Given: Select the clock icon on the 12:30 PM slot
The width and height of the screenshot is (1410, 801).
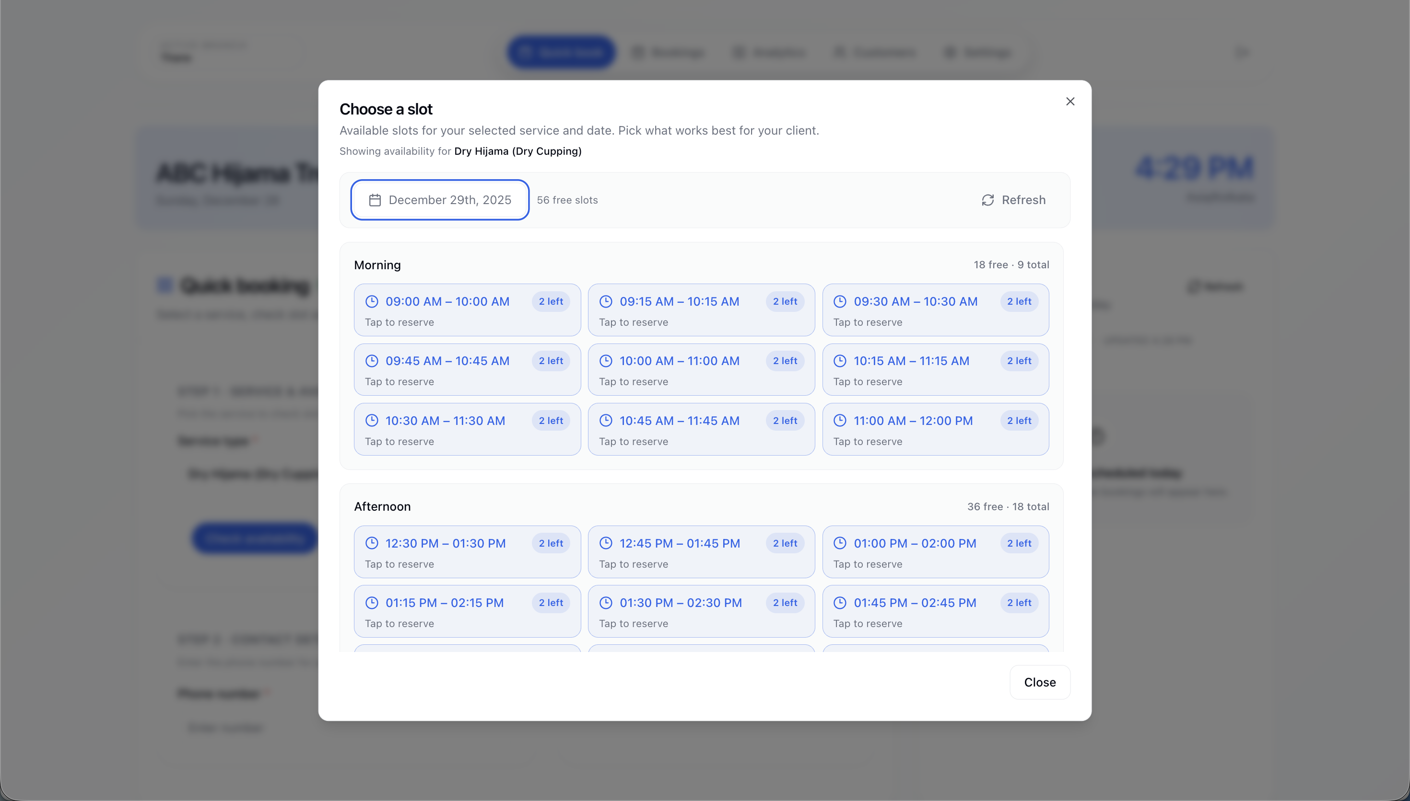Looking at the screenshot, I should (x=372, y=543).
